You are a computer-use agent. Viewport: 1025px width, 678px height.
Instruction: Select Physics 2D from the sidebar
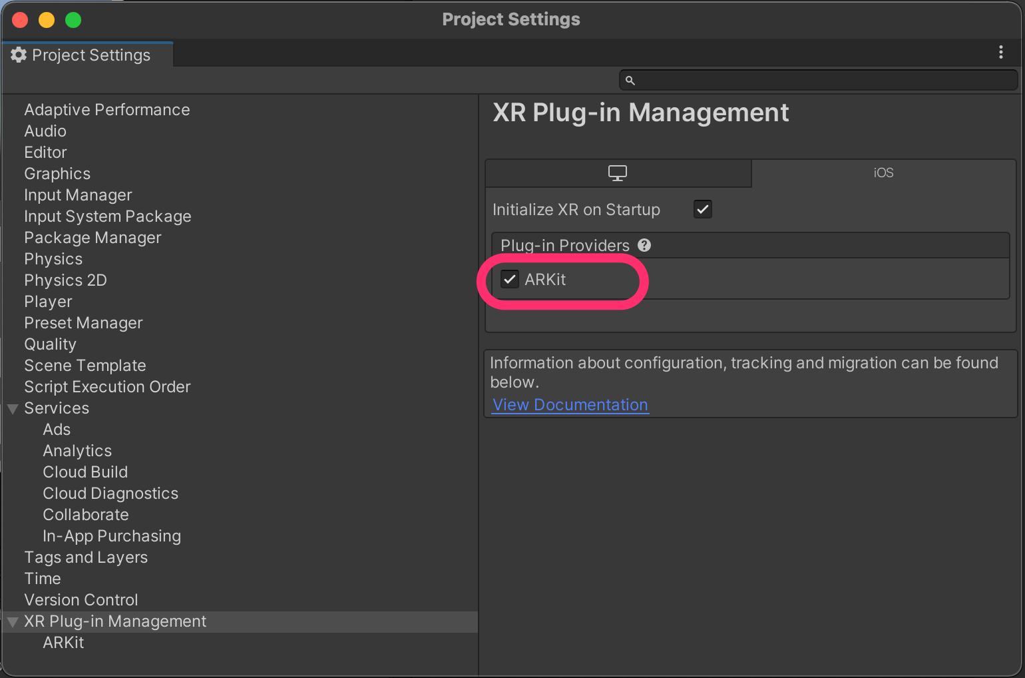click(65, 280)
